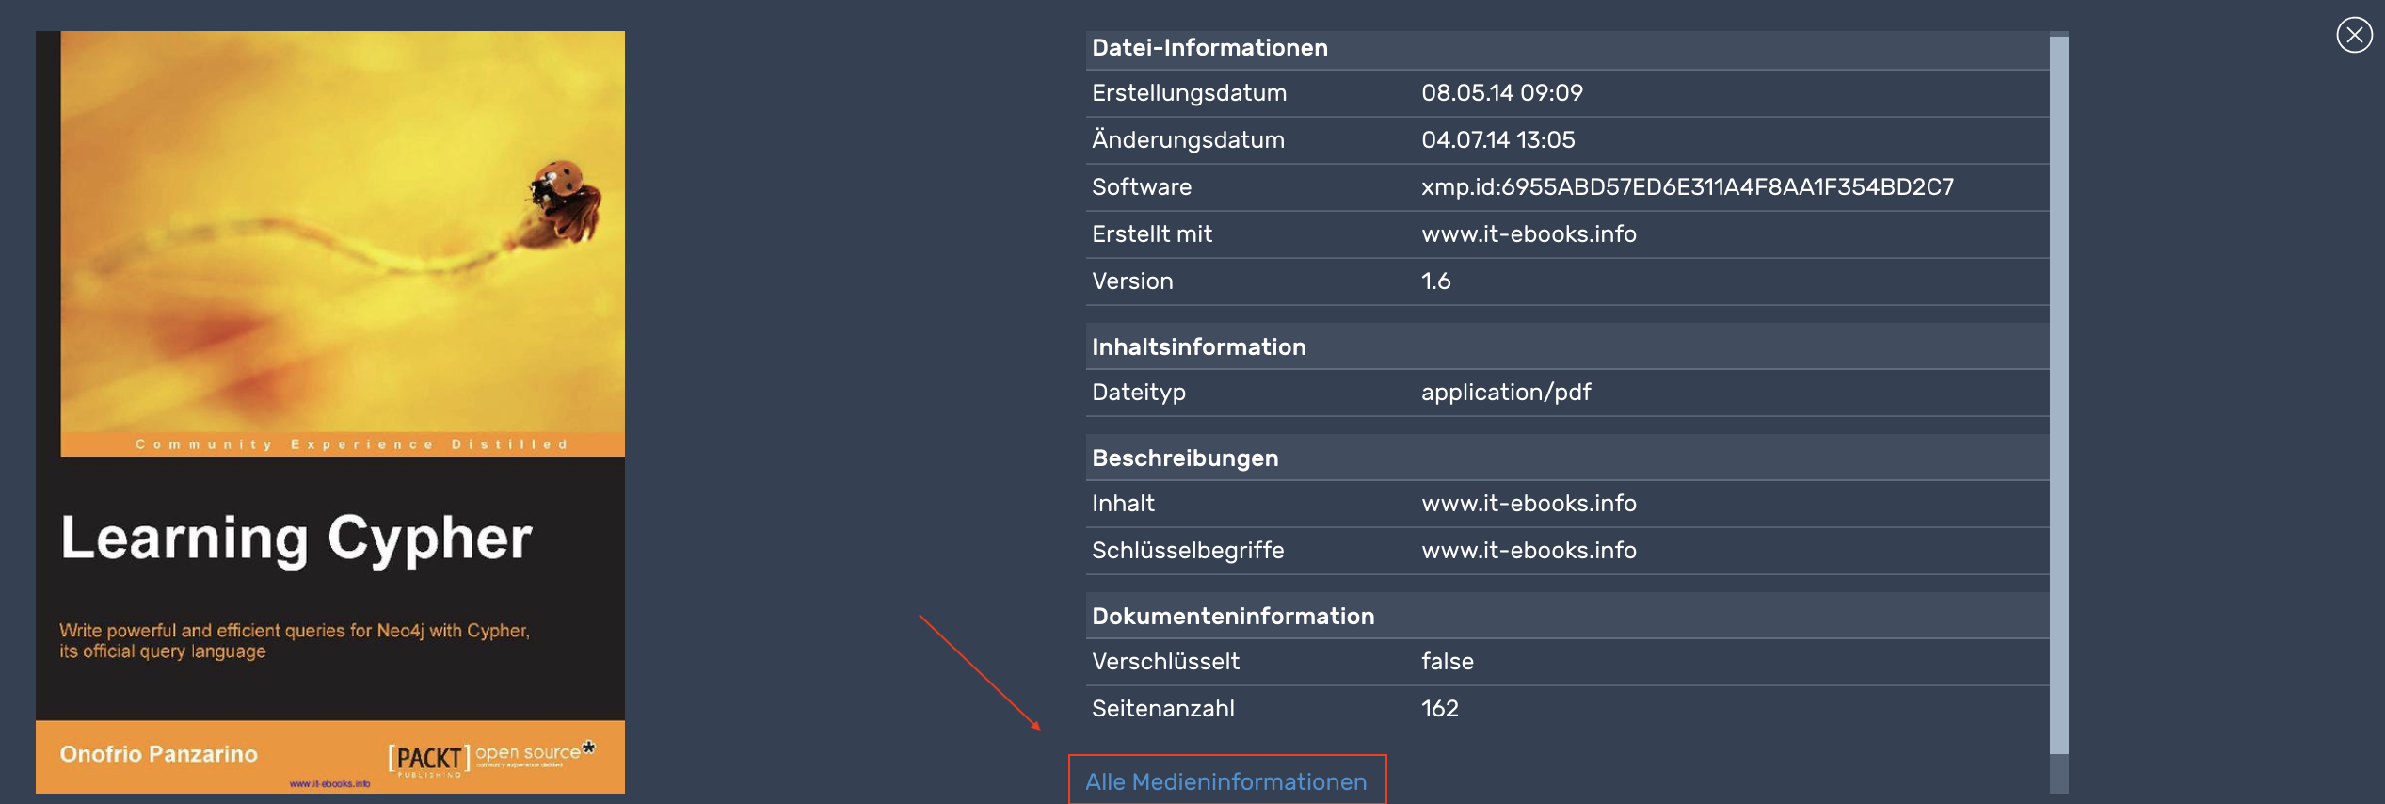The height and width of the screenshot is (804, 2385).
Task: Click the 'Erstellt mit' www.it-ebooks.info value
Action: pos(1529,234)
